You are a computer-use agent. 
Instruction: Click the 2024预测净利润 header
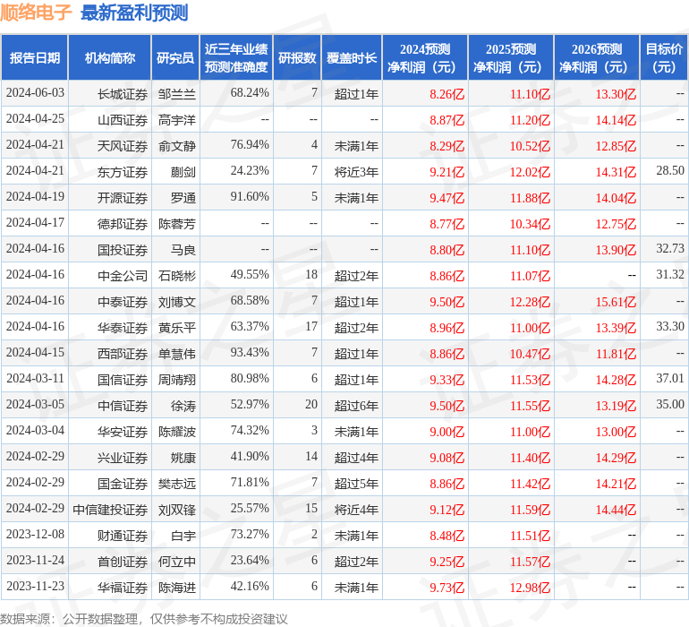(x=425, y=57)
